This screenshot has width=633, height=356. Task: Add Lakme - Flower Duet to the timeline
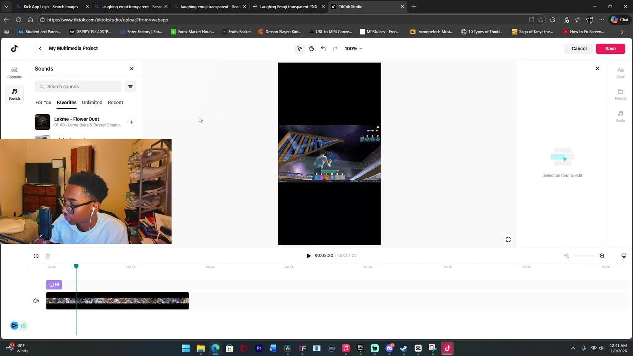pos(132,122)
